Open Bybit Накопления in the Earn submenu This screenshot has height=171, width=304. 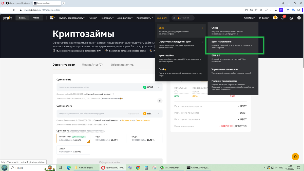[233, 44]
